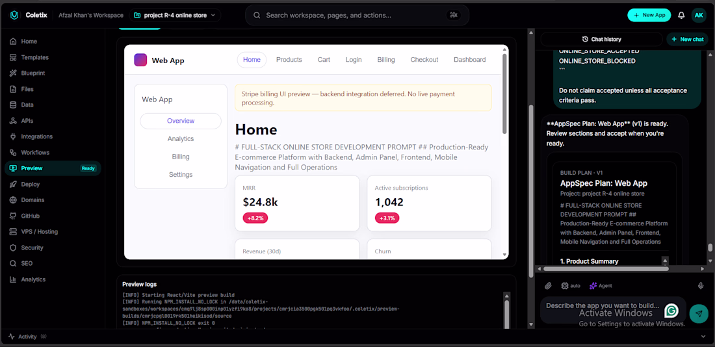Start a New chat
Screen dimensions: 715x347
tap(687, 39)
